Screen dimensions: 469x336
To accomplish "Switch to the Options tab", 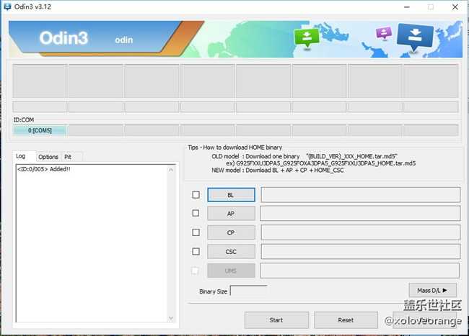I will click(x=48, y=157).
